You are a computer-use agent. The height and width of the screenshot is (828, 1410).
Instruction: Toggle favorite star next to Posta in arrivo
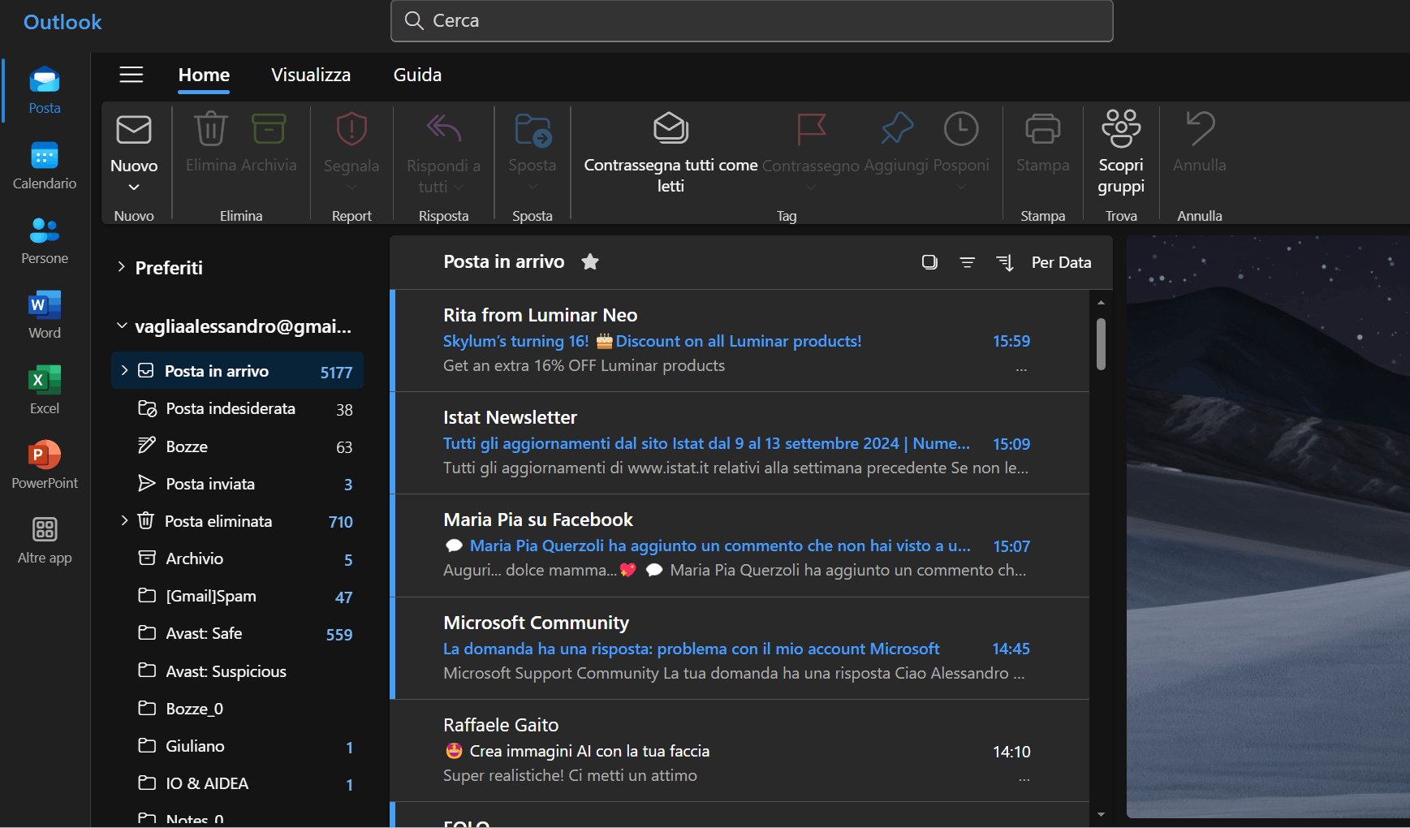click(590, 261)
